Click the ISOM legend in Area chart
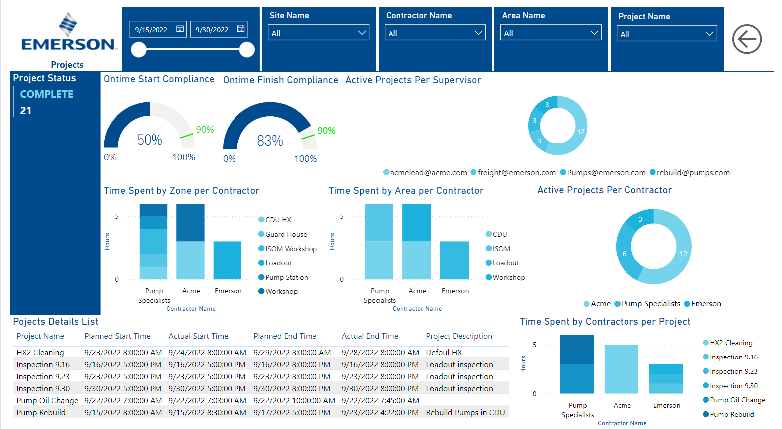Viewport: 782px width, 429px height. pyautogui.click(x=498, y=249)
